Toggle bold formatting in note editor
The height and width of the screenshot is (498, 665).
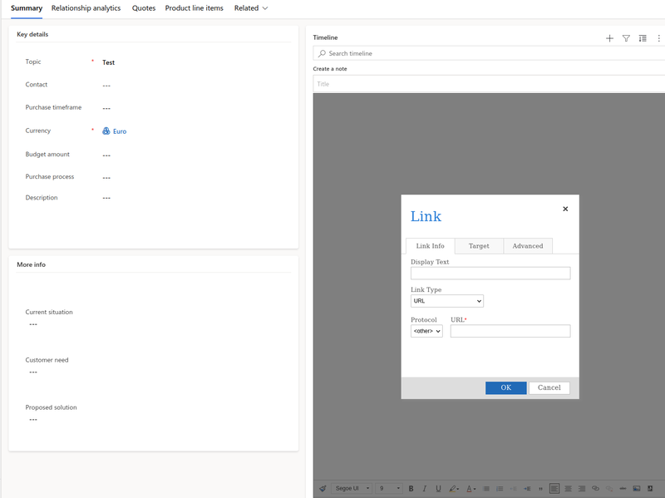tap(411, 489)
